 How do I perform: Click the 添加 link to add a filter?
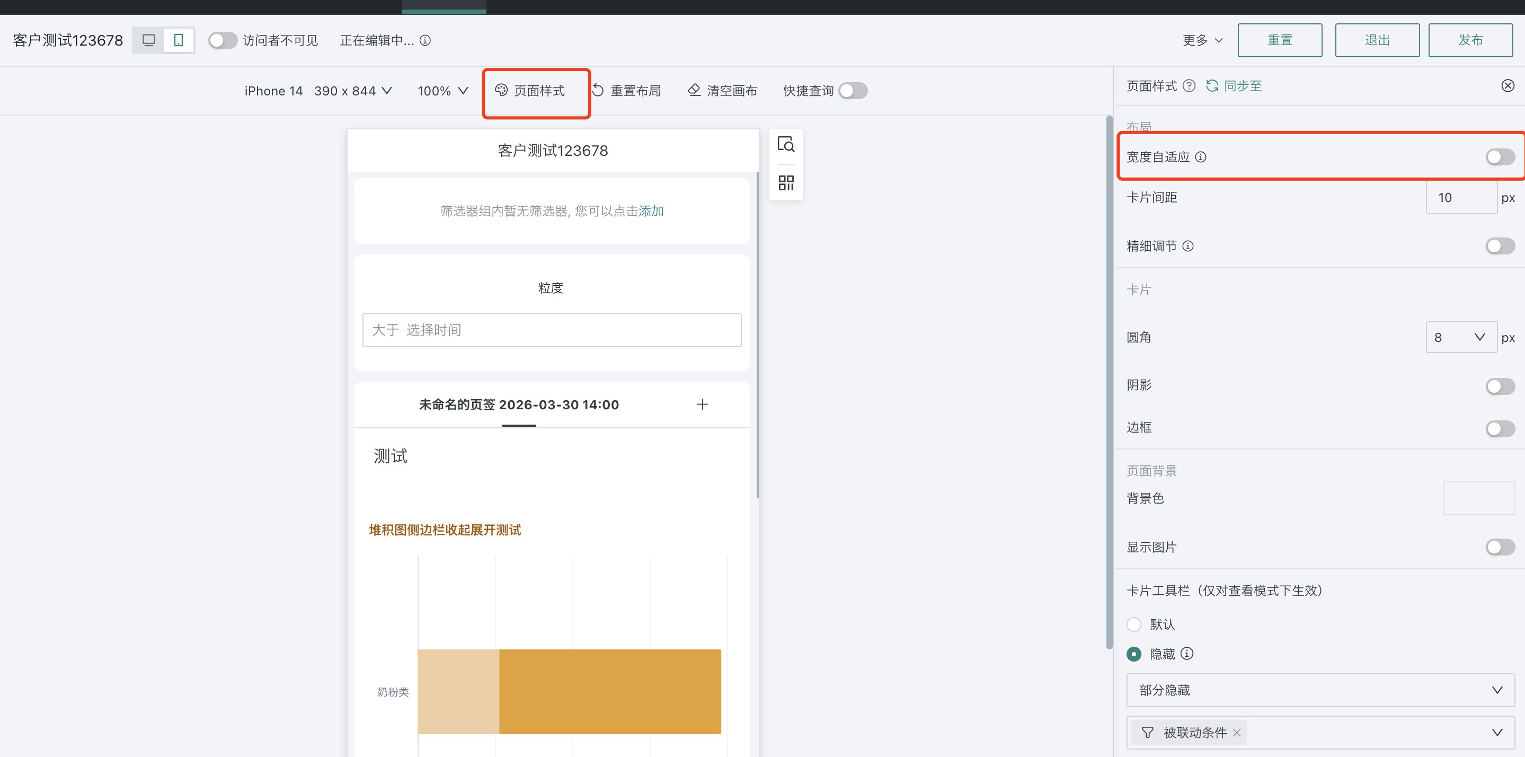pyautogui.click(x=650, y=211)
